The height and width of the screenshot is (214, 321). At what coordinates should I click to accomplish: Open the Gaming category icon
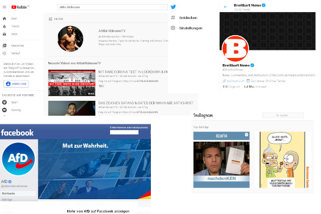point(4,110)
